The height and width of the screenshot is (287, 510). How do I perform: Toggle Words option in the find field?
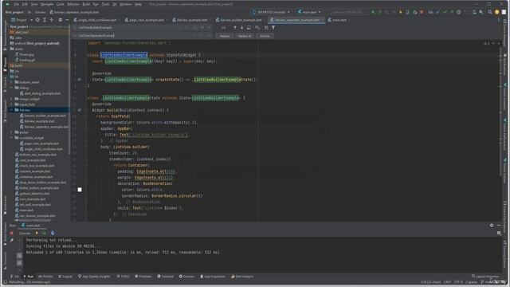202,28
